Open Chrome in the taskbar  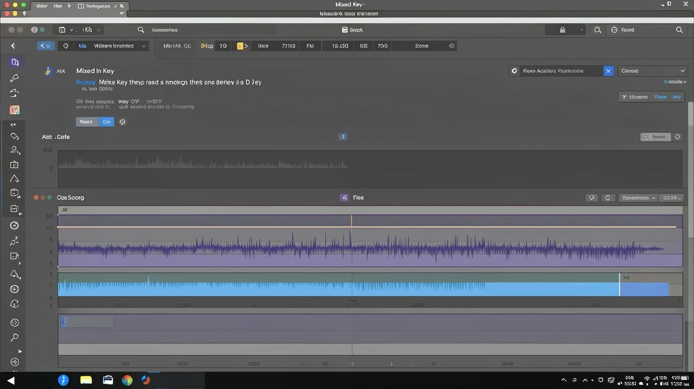pyautogui.click(x=127, y=380)
